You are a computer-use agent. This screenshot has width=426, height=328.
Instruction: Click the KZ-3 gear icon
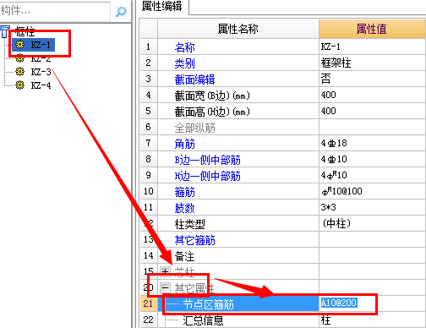tap(19, 72)
